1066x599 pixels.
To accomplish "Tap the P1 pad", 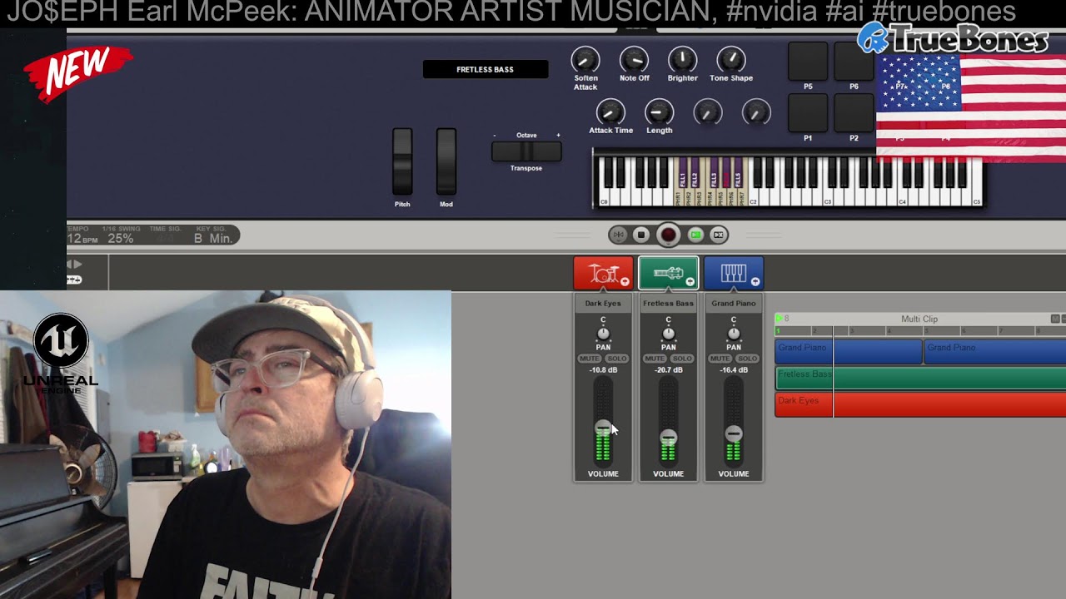I will pos(808,113).
